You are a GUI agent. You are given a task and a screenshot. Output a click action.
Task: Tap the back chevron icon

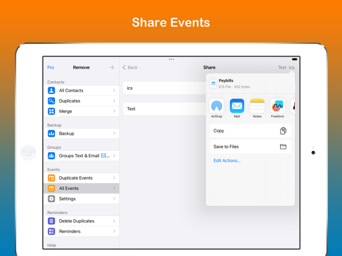coord(125,67)
